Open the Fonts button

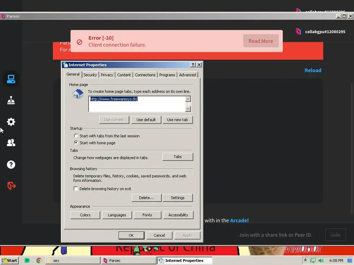tap(147, 215)
